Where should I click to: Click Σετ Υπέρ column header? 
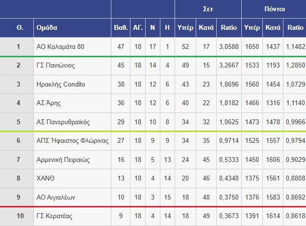point(185,28)
